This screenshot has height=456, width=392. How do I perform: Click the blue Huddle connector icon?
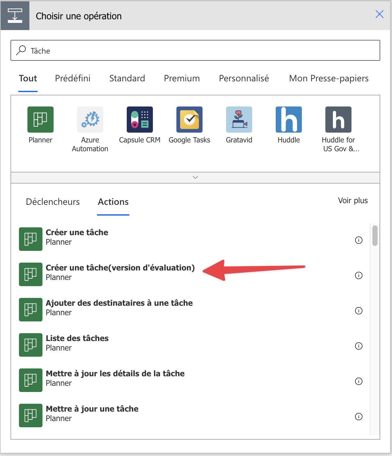click(x=288, y=120)
